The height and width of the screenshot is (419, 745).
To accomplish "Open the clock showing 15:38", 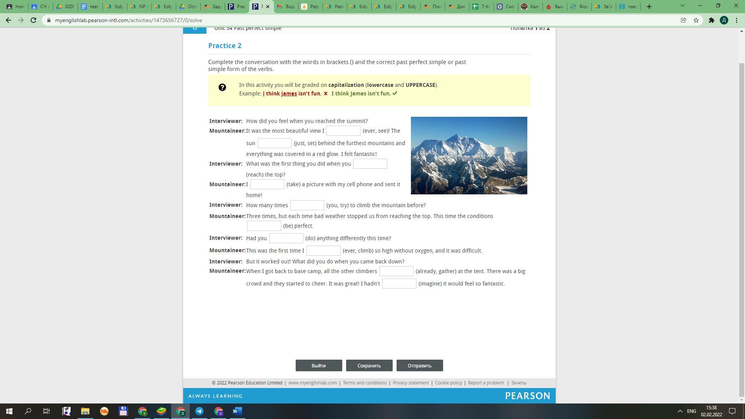I will 711,411.
